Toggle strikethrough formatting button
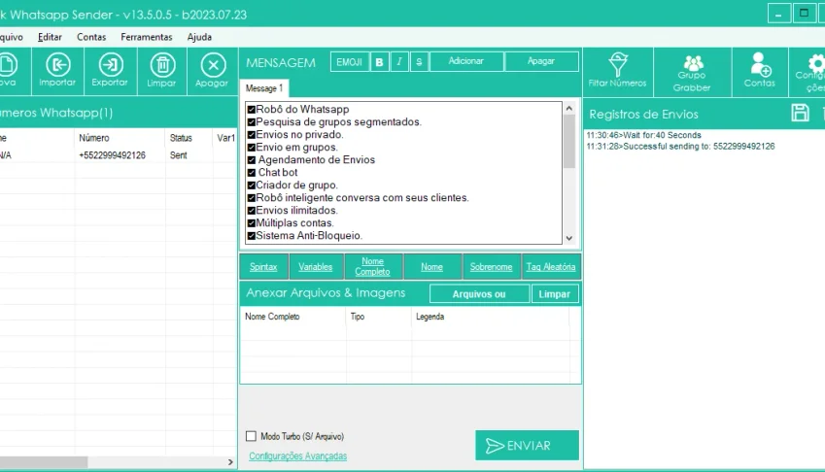The height and width of the screenshot is (472, 825). coord(419,62)
